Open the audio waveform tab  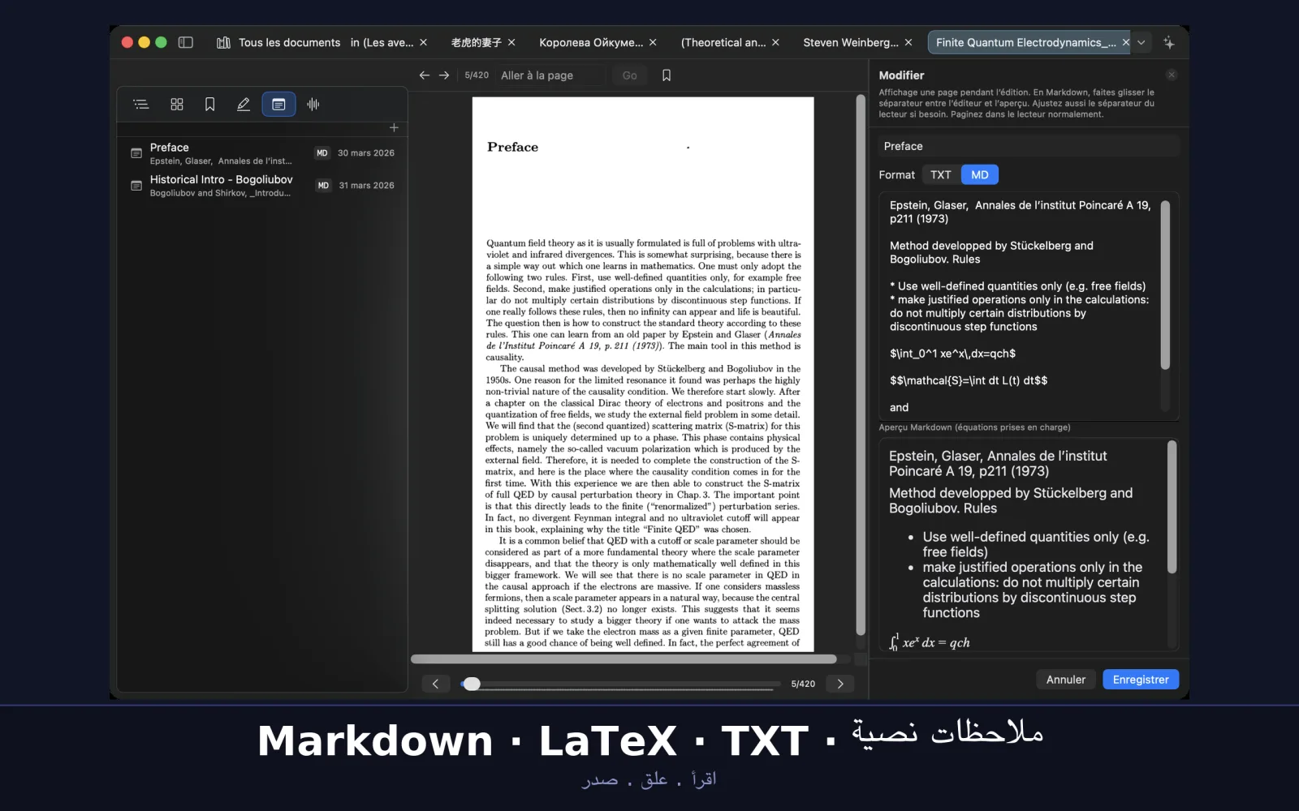(313, 104)
